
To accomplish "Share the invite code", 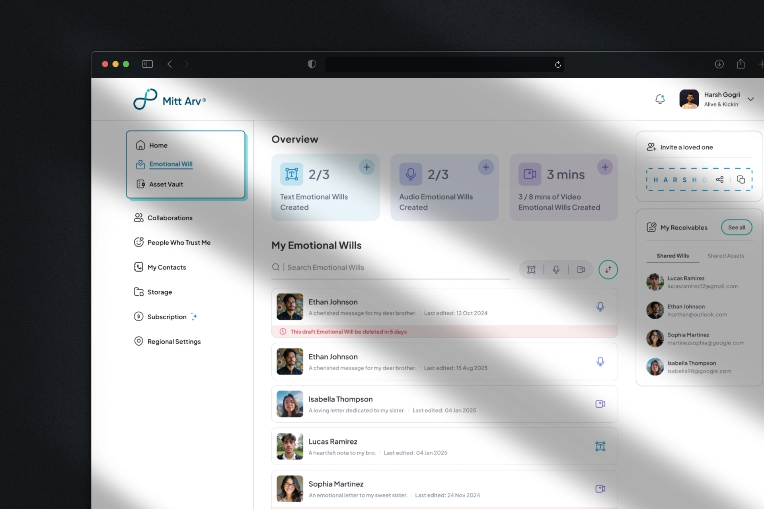I will coord(719,180).
